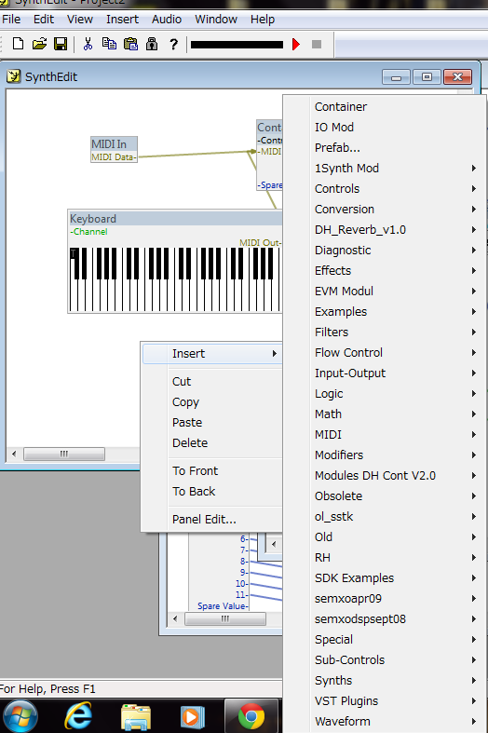Insert a Container module
This screenshot has width=488, height=733.
tap(385, 106)
